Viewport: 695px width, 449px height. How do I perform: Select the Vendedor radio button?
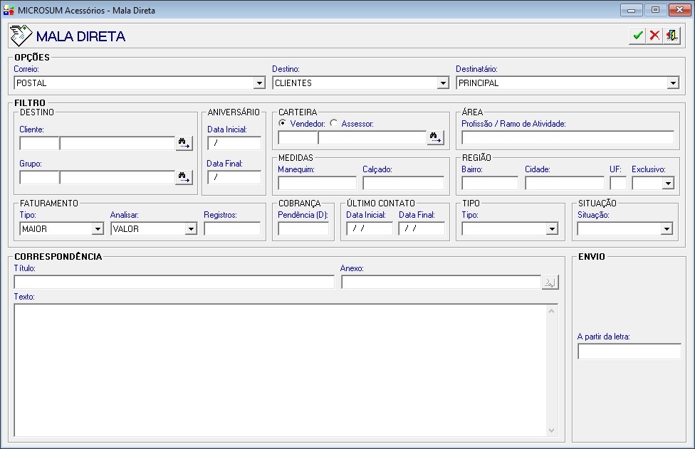point(283,123)
